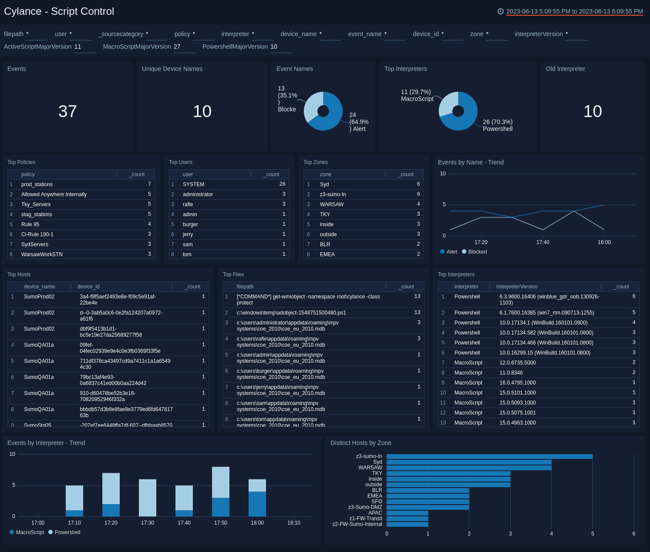Toggle the Blocked series in Events by Name legend

point(474,252)
